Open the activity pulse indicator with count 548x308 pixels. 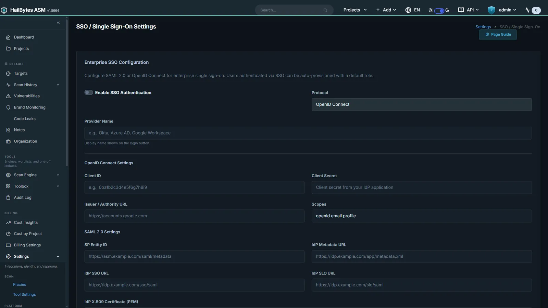533,10
